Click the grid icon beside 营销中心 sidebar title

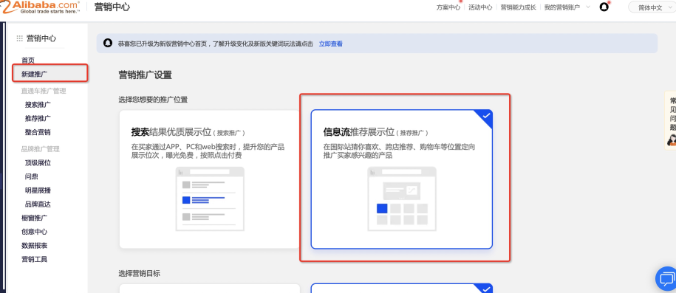pos(19,38)
